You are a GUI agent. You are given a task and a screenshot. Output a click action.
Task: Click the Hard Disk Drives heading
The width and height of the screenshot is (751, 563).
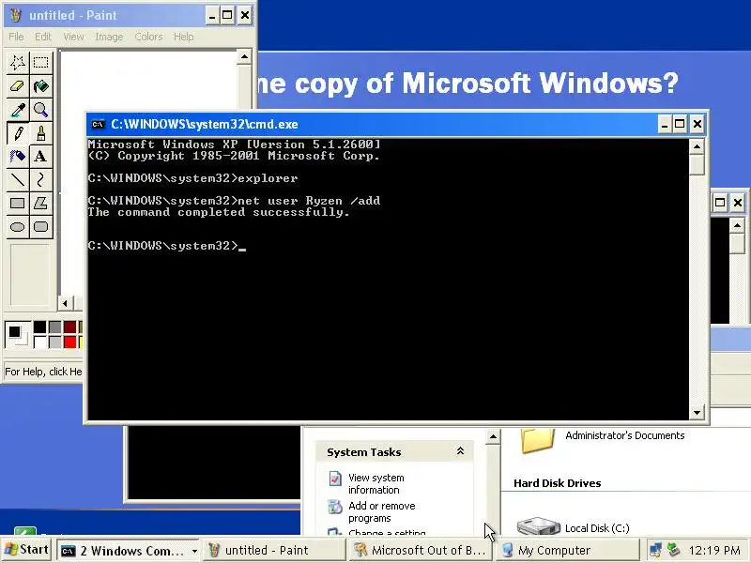point(557,483)
